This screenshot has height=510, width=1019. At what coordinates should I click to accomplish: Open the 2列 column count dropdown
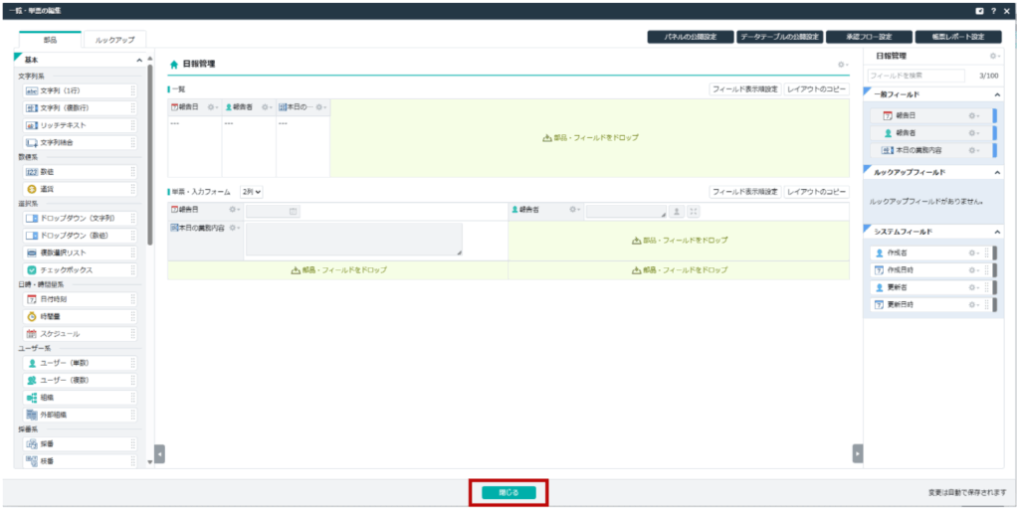251,191
